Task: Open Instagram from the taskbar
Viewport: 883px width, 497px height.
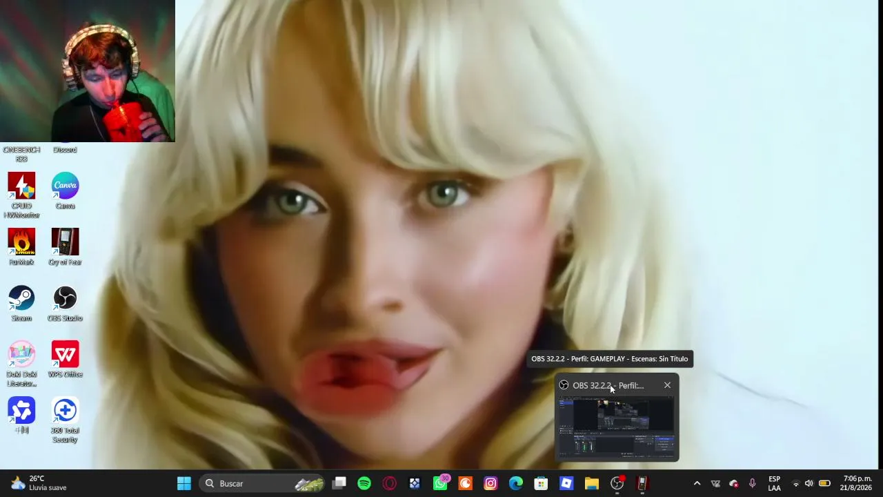Action: tap(490, 483)
